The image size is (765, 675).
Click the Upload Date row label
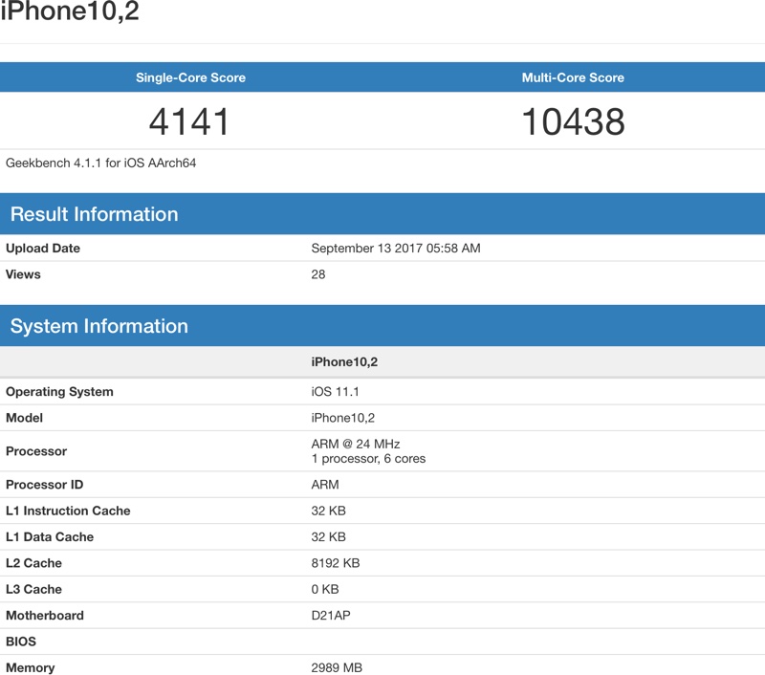[43, 249]
